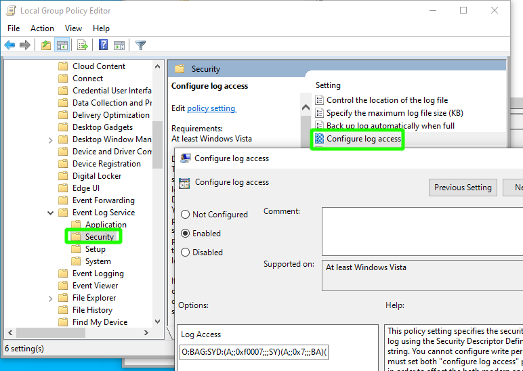Click the Edge UI folder icon
The width and height of the screenshot is (523, 371).
pos(63,188)
